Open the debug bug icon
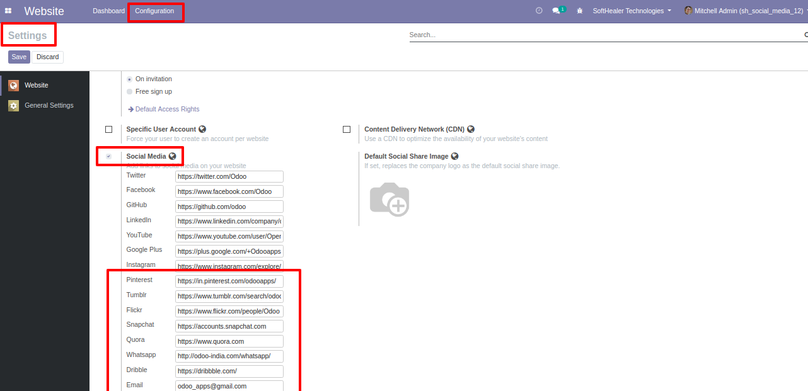This screenshot has height=391, width=808. [x=580, y=11]
